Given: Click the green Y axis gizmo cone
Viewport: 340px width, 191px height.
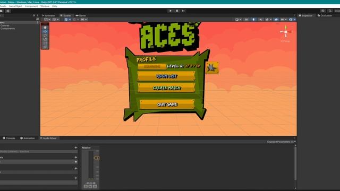Looking at the screenshot, I should (286, 27).
